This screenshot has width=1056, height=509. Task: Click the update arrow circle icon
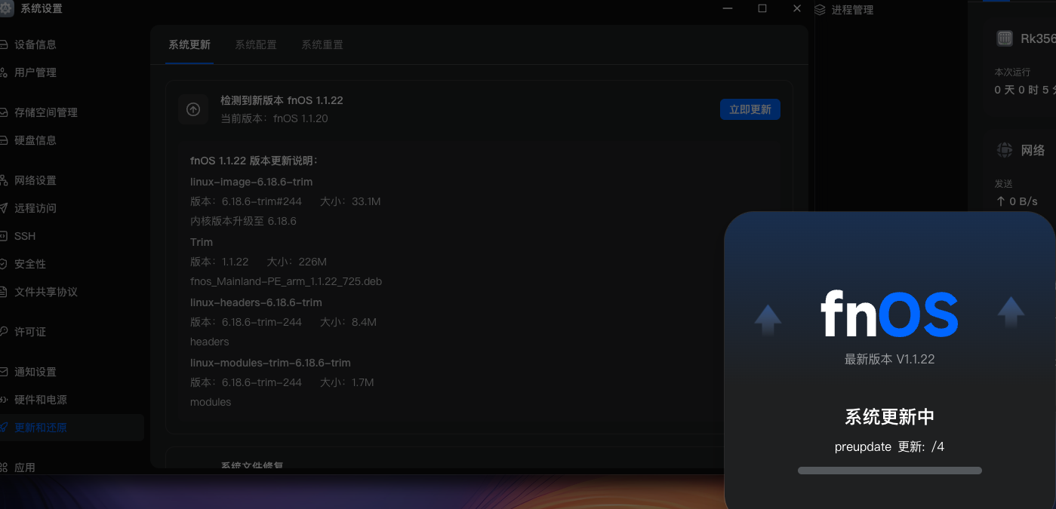coord(193,109)
